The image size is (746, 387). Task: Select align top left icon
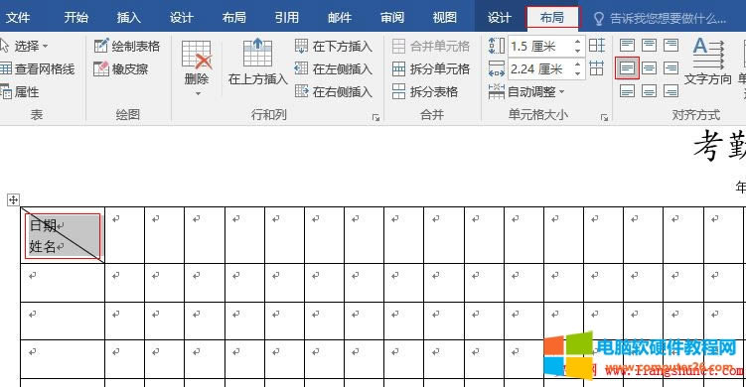point(627,46)
